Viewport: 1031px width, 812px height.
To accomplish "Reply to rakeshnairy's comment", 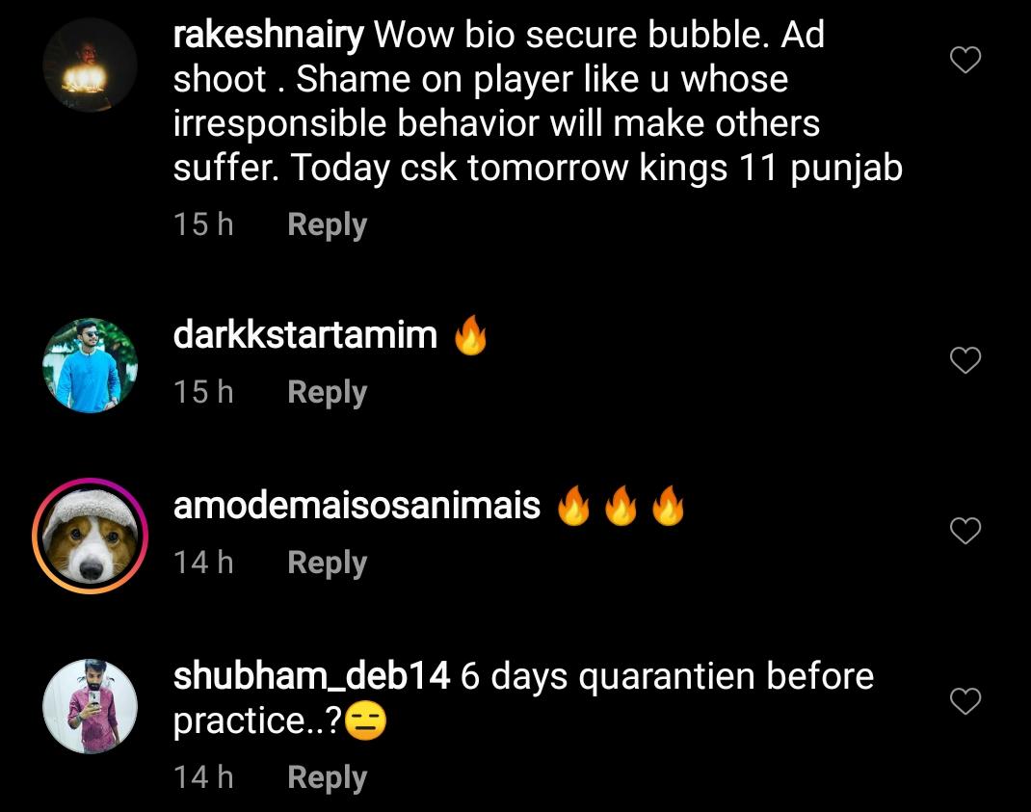I will pos(327,224).
